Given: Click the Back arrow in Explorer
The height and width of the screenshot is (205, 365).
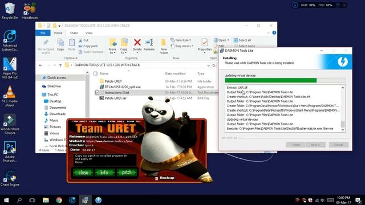Looking at the screenshot, I should pyautogui.click(x=40, y=65).
